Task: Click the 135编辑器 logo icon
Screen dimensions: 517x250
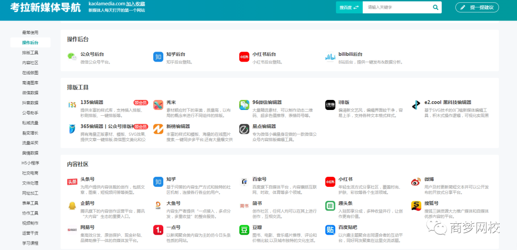Action: (x=72, y=105)
